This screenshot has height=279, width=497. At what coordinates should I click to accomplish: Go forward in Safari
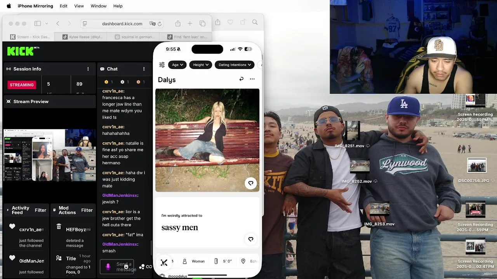[70, 24]
